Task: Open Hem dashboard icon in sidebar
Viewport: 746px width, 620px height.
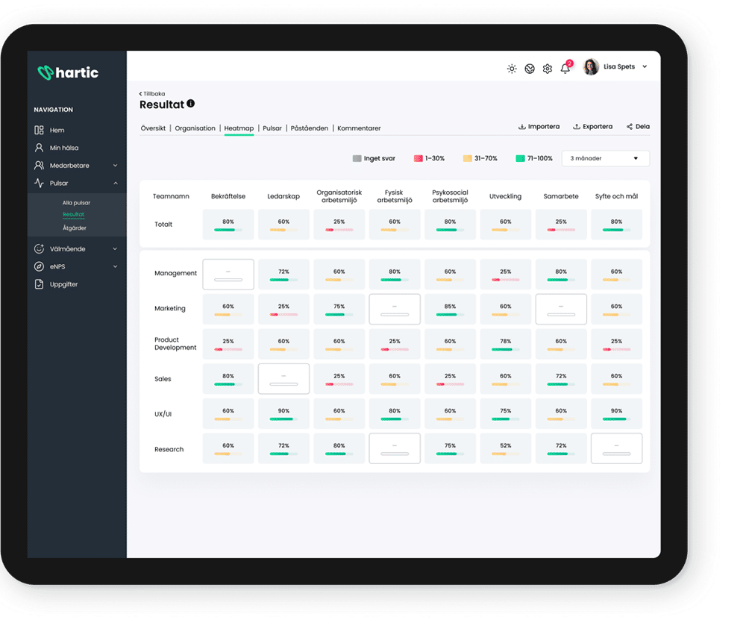Action: (x=39, y=130)
